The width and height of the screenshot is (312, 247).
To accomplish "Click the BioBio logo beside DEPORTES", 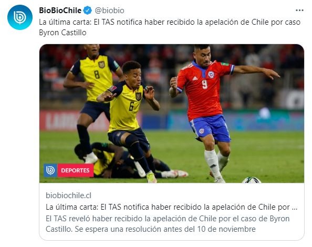I will click(50, 170).
